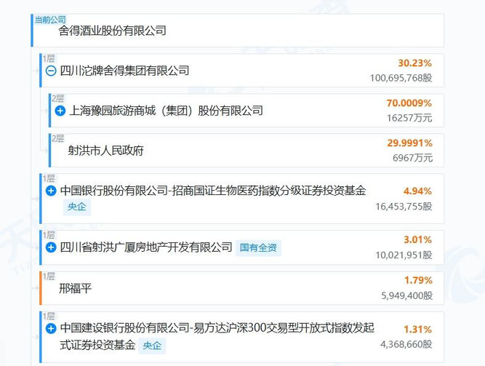Open 舍得酒业股份有限公司 company name
Image resolution: width=485 pixels, height=366 pixels.
pyautogui.click(x=112, y=31)
